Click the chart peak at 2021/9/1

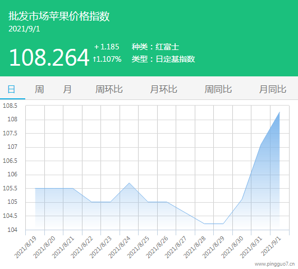coord(279,112)
